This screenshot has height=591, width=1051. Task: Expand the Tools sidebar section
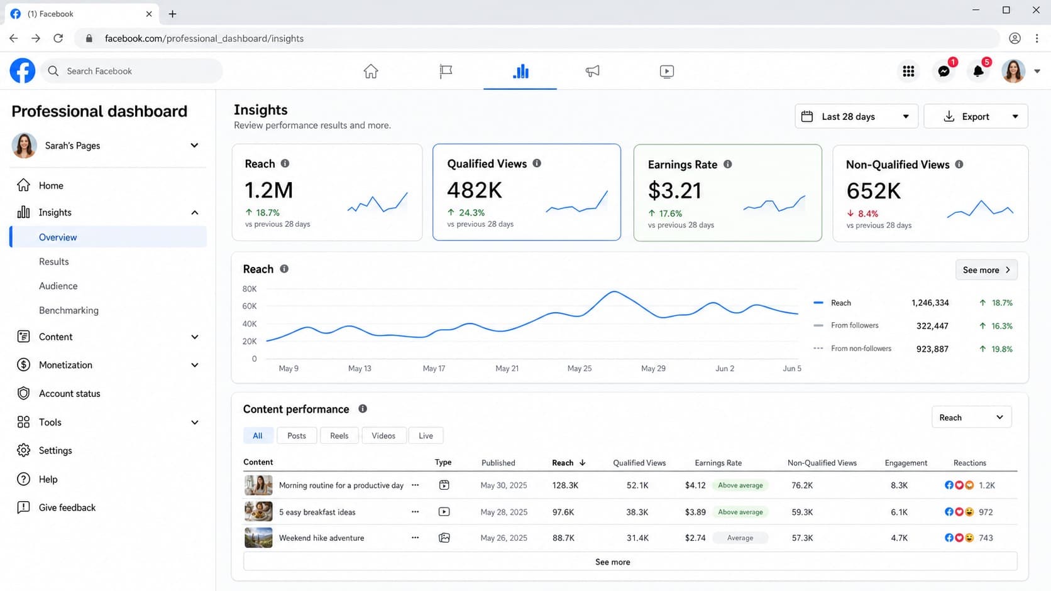pyautogui.click(x=195, y=423)
